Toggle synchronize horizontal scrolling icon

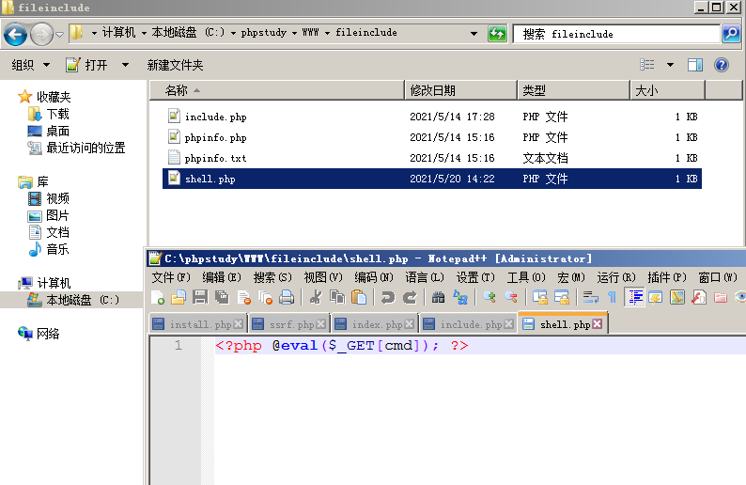(562, 297)
